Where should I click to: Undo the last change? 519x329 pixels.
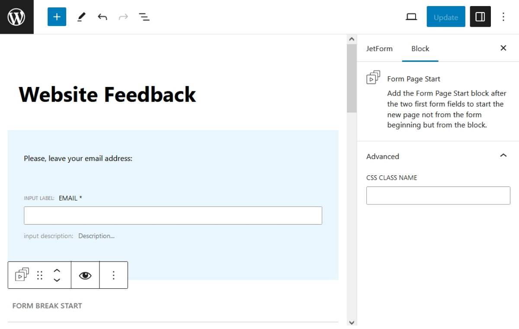coord(103,16)
